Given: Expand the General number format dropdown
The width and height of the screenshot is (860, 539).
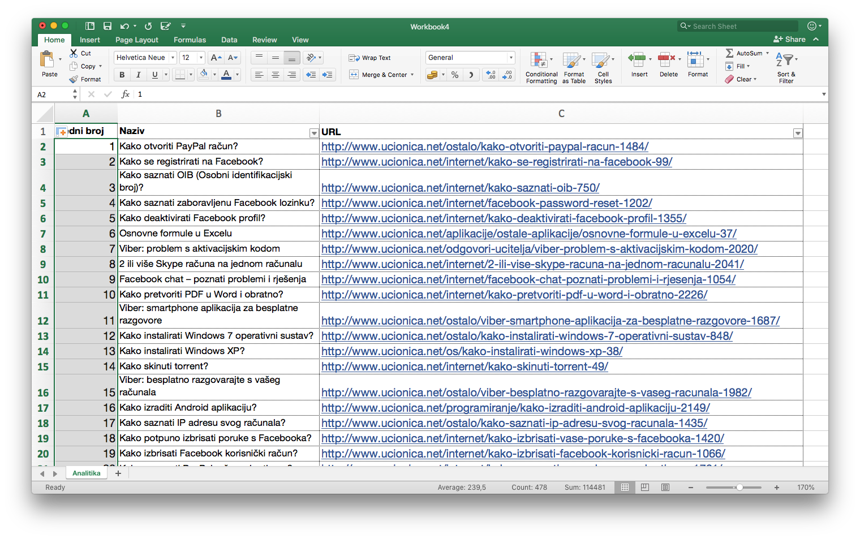Looking at the screenshot, I should click(511, 58).
